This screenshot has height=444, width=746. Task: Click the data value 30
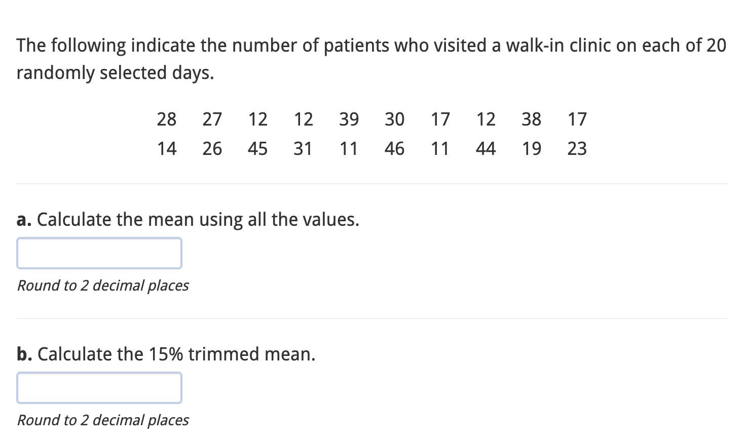pos(394,119)
